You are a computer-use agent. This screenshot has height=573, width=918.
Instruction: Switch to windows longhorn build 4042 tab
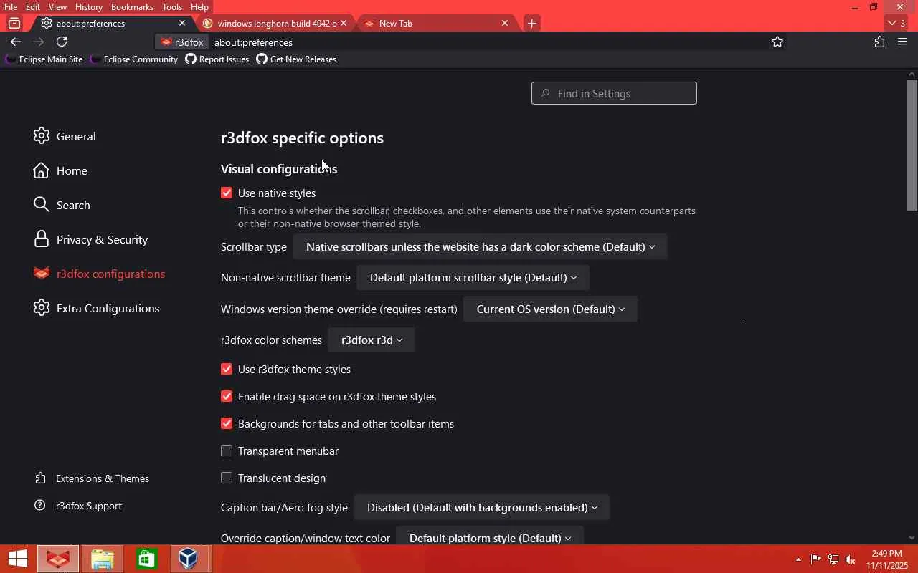[276, 24]
